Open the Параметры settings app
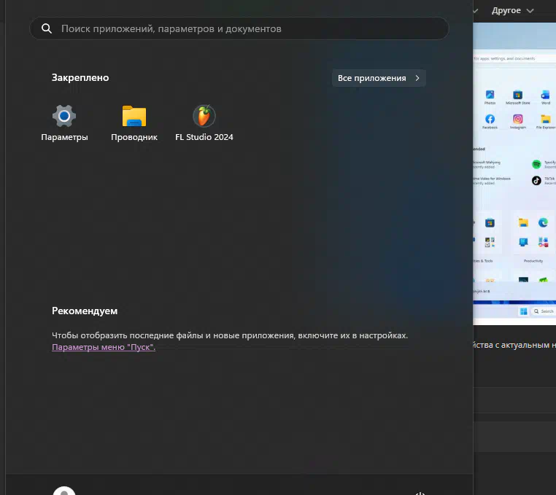This screenshot has height=495, width=556. (x=64, y=117)
